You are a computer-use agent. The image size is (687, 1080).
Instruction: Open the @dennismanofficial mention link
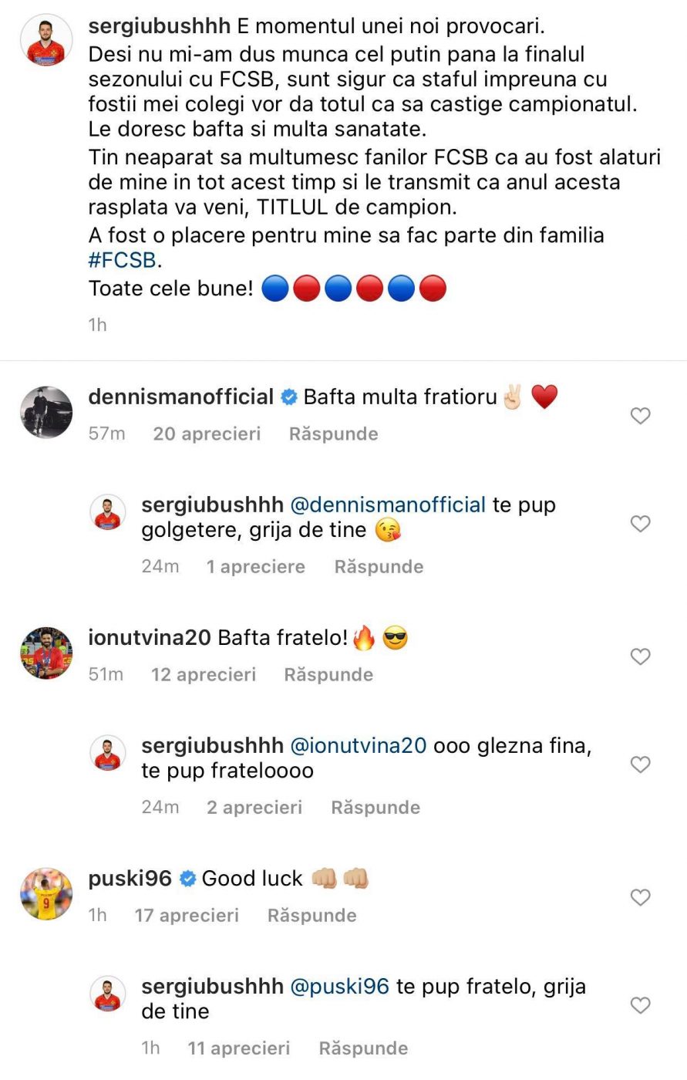tap(388, 505)
